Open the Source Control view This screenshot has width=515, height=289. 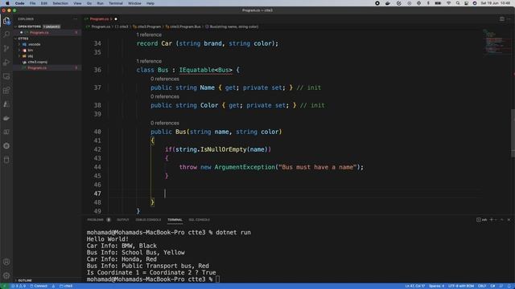pos(6,48)
